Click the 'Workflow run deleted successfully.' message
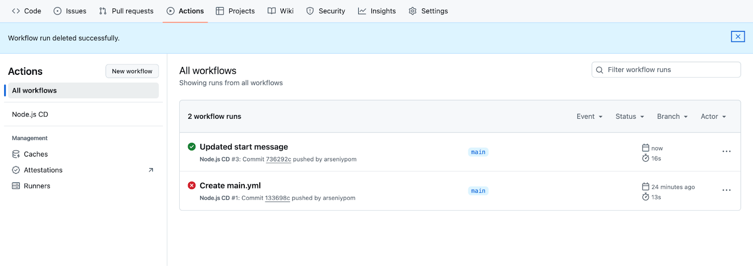Image resolution: width=753 pixels, height=266 pixels. [x=64, y=38]
